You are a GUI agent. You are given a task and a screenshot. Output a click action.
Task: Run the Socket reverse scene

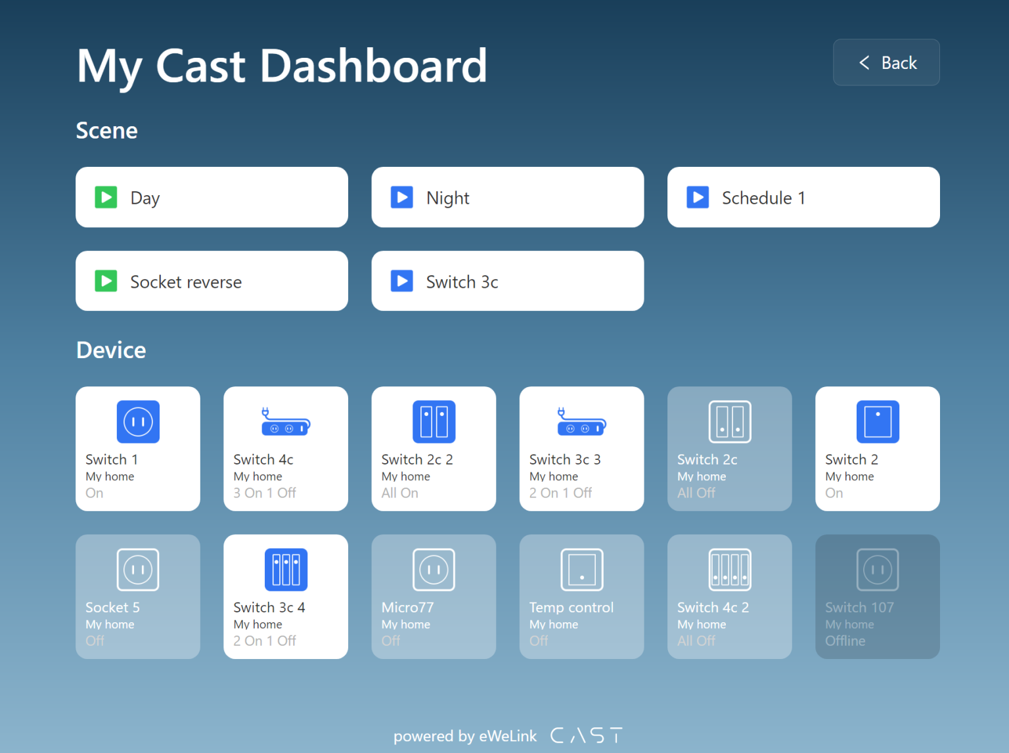[212, 281]
